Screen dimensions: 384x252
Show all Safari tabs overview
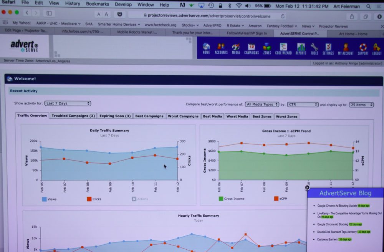pos(366,17)
